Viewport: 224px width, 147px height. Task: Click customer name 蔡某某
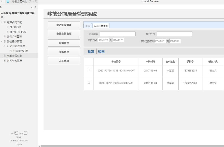click(170, 83)
